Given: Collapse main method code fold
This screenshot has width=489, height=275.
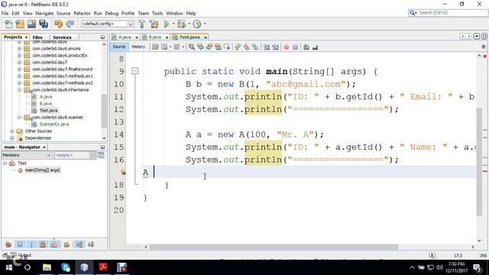Looking at the screenshot, I should (x=135, y=71).
